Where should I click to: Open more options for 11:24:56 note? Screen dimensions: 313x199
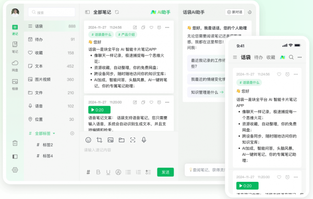[x=167, y=27]
